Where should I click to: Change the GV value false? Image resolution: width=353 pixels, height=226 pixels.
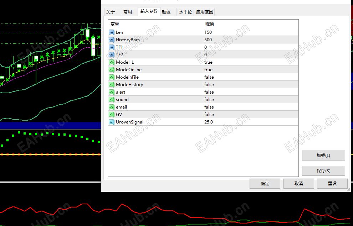(x=251, y=114)
